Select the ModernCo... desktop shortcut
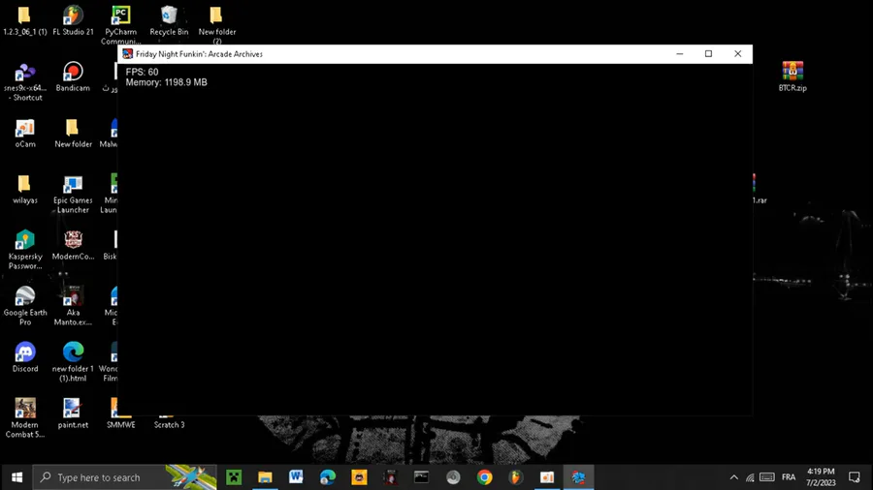Image resolution: width=873 pixels, height=490 pixels. click(73, 245)
